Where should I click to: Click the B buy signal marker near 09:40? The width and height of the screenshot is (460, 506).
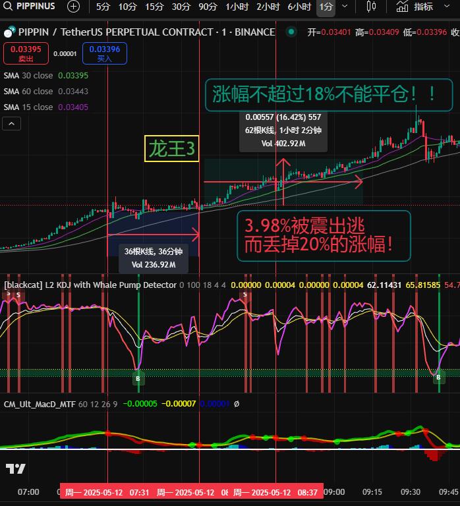coord(438,378)
